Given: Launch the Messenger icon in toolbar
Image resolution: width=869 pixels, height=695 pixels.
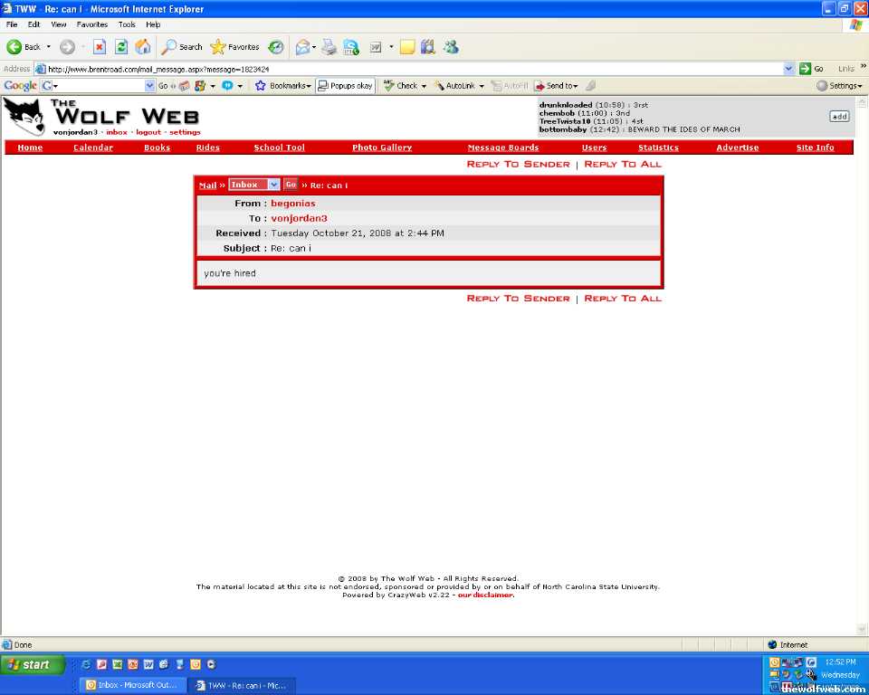Looking at the screenshot, I should coord(451,47).
